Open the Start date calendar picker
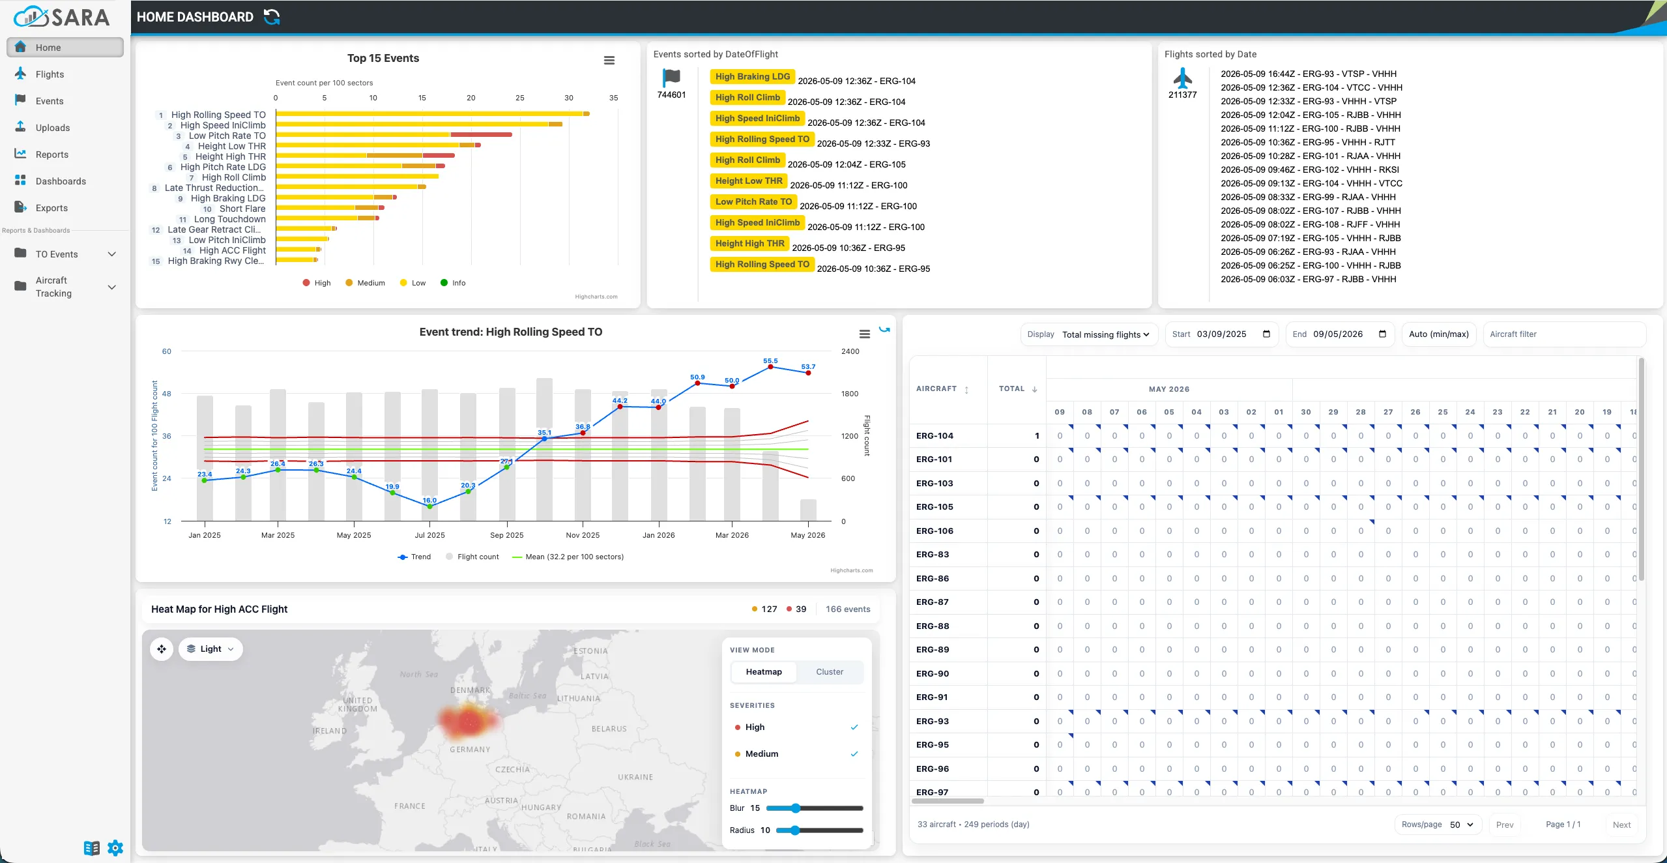1667x863 pixels. tap(1266, 334)
